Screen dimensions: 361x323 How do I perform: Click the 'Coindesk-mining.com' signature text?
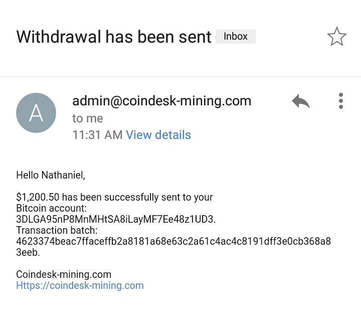[64, 274]
